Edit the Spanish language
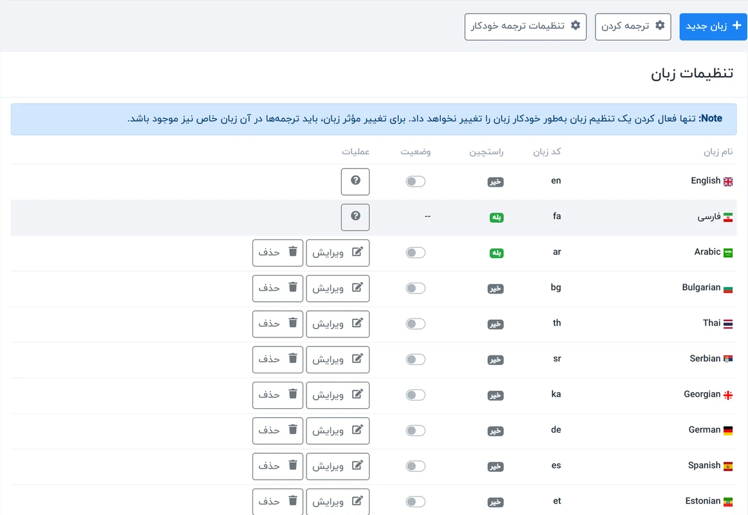Image resolution: width=748 pixels, height=515 pixels. tap(338, 466)
